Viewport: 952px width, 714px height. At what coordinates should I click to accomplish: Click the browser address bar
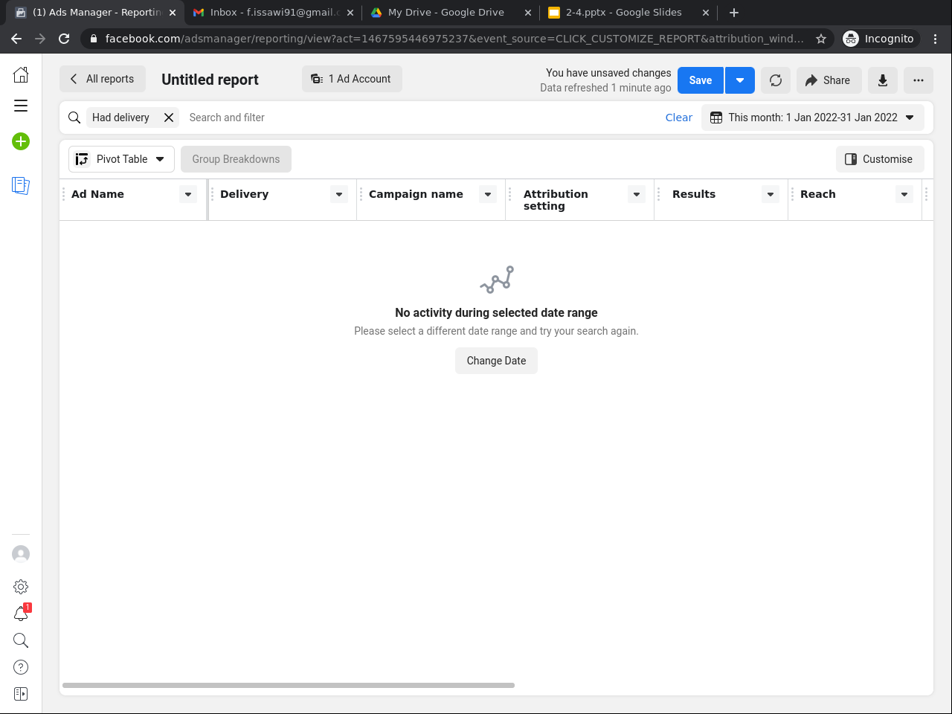point(454,39)
